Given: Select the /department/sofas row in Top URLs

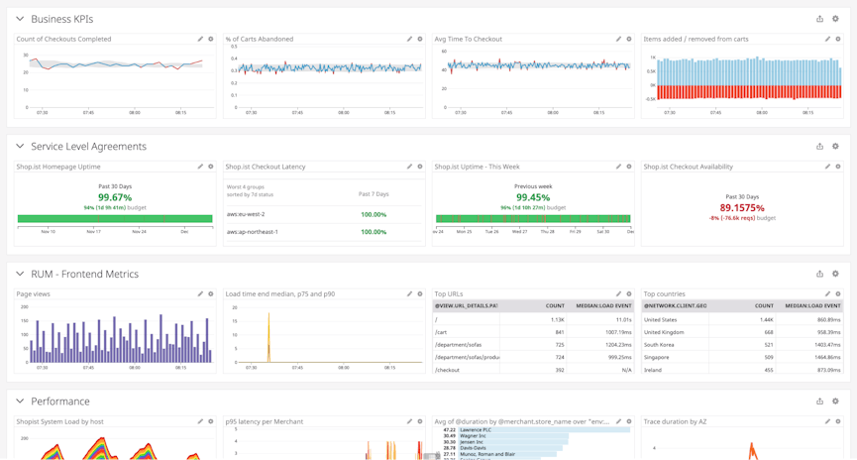Looking at the screenshot, I should pos(458,345).
